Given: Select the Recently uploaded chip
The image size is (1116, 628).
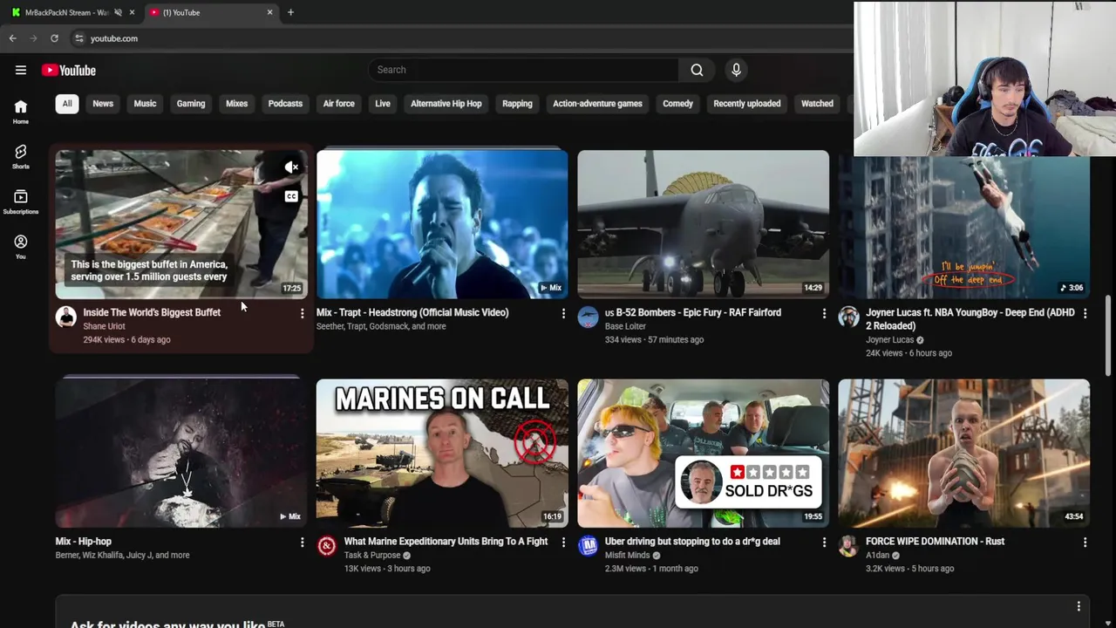Looking at the screenshot, I should pyautogui.click(x=747, y=104).
